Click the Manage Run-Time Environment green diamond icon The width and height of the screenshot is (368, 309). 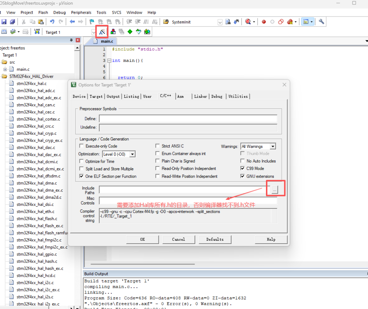tap(130, 32)
